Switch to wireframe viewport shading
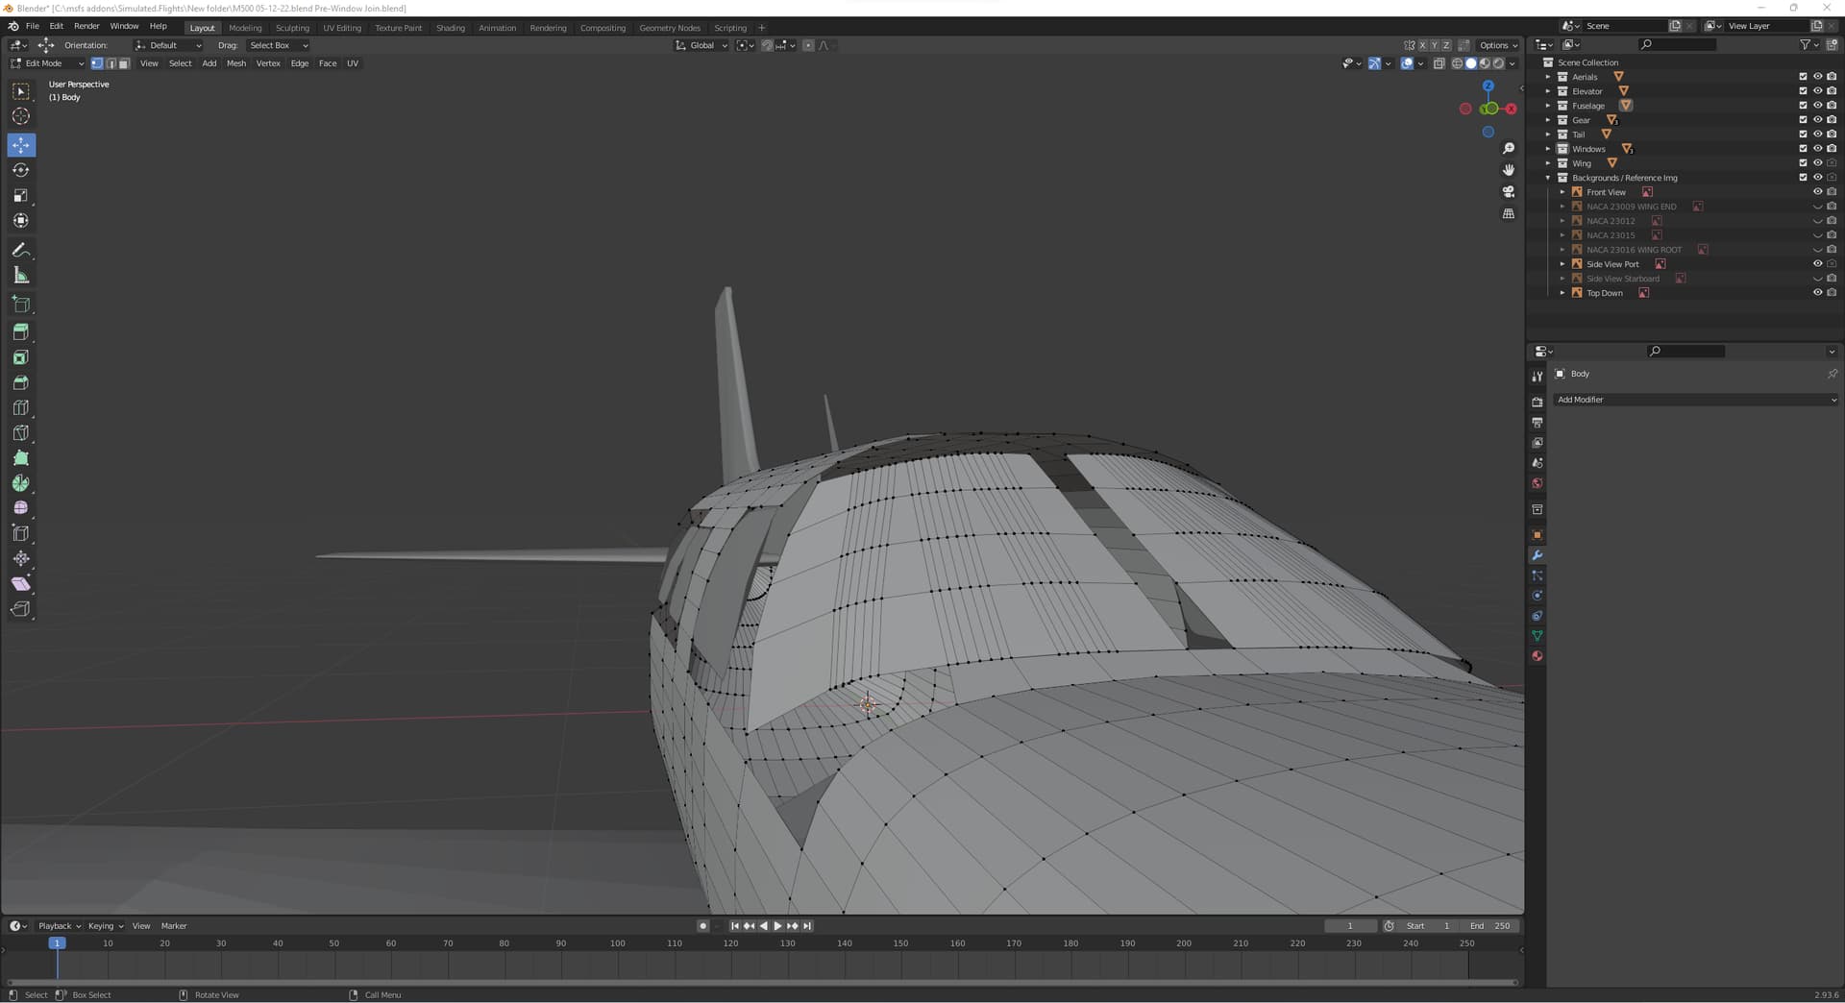 point(1457,63)
